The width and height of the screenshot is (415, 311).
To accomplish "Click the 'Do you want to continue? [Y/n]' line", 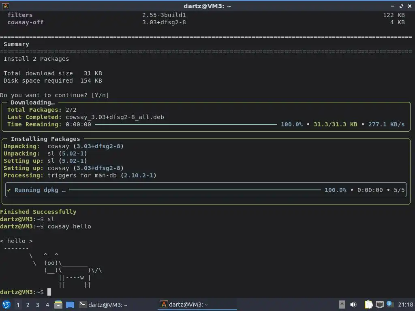I will click(x=55, y=95).
